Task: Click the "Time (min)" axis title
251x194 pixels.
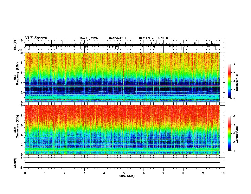Action: pos(127,176)
